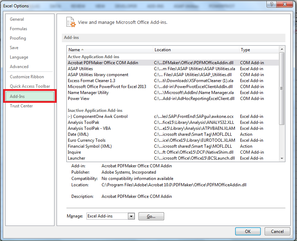Click the View and manage Add-ins icon

(x=70, y=22)
